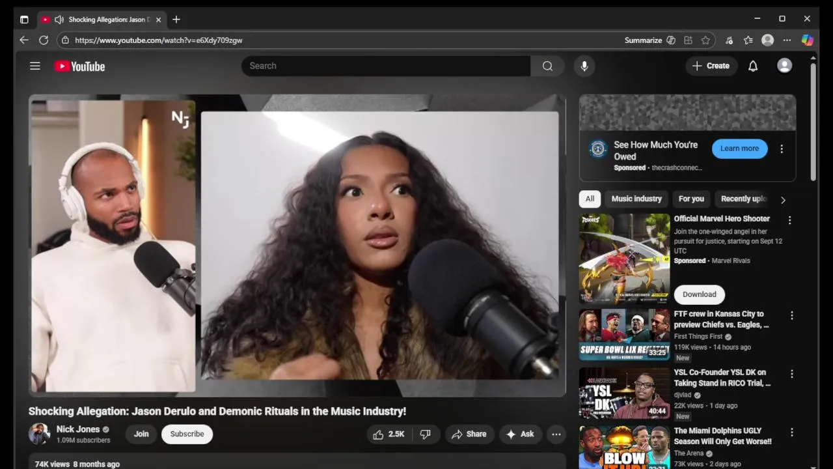Open the split screen icon
This screenshot has height=469, width=833.
point(688,40)
